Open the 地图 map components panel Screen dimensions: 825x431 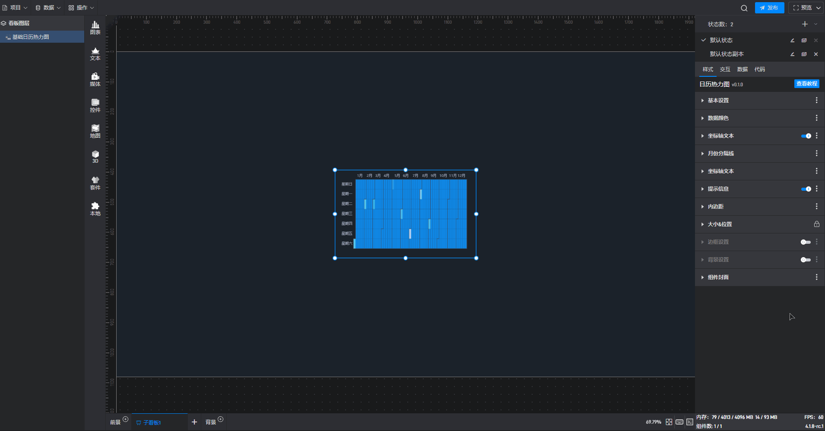point(95,131)
